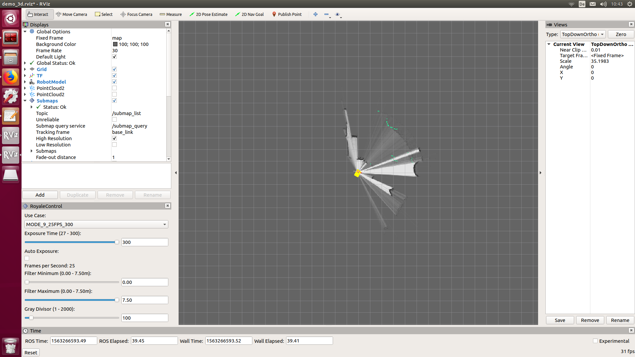Activate 2D Pose Estimate tool
635x357 pixels.
[x=208, y=14]
